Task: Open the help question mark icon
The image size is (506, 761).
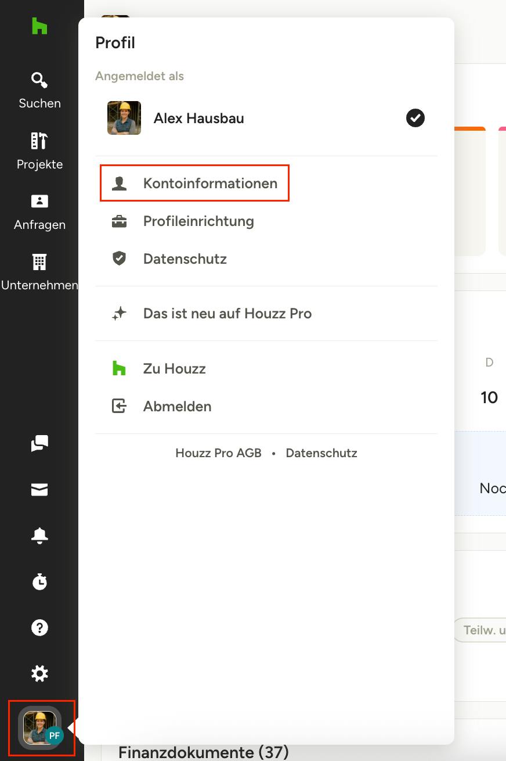Action: click(x=39, y=628)
